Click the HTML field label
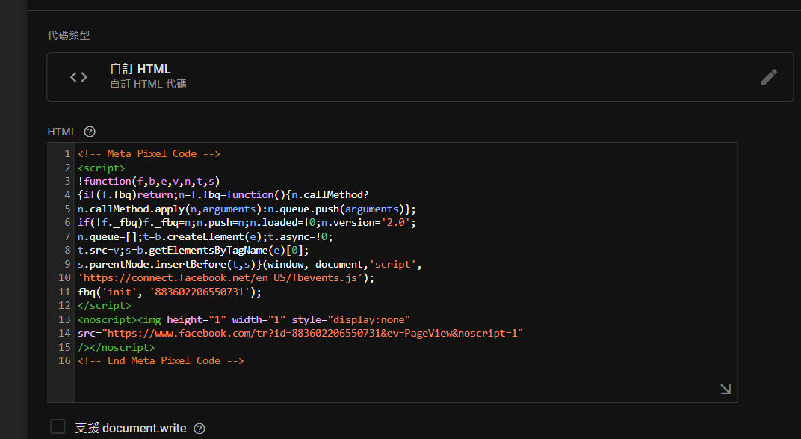This screenshot has height=439, width=801. pyautogui.click(x=62, y=132)
